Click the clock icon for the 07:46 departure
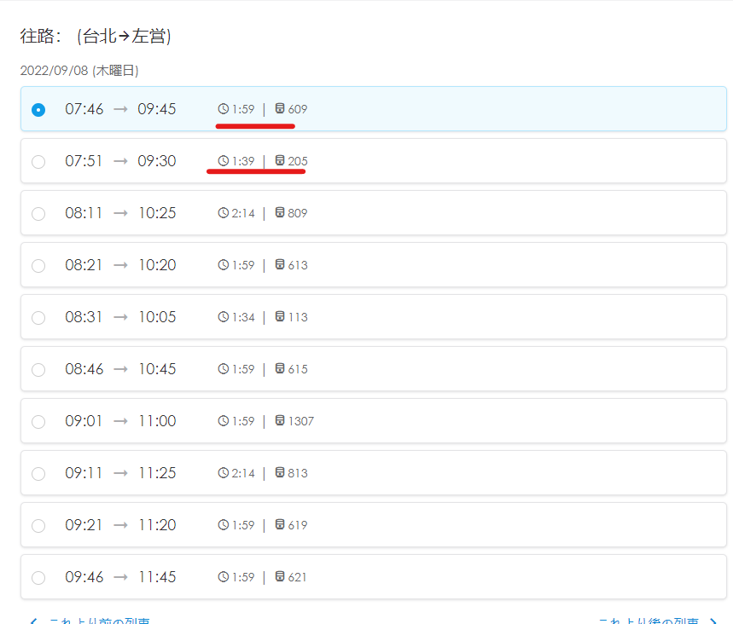 pyautogui.click(x=224, y=109)
